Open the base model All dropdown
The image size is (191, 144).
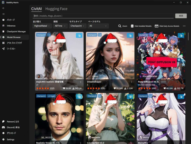[x=98, y=26]
